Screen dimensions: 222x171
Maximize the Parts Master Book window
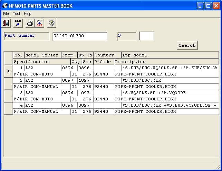tap(208, 6)
